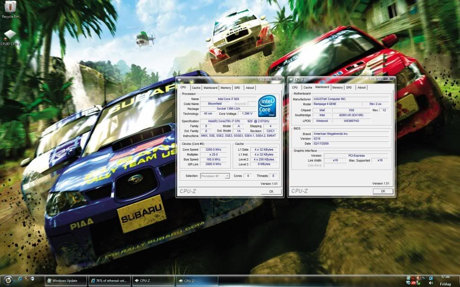Click the Southbridge value 82801JR (ICH10R)
Image resolution: width=460 pixels, height=287 pixels.
[351, 115]
